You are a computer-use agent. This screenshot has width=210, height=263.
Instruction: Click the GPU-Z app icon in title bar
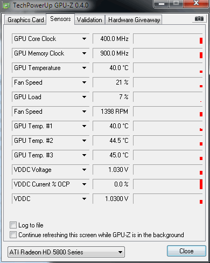6,5
